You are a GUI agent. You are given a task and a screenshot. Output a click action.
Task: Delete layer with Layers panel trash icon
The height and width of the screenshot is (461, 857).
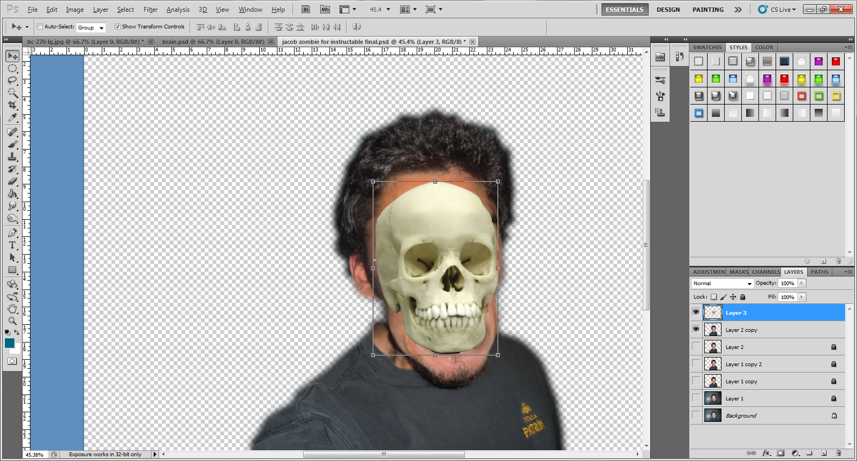[x=838, y=453]
